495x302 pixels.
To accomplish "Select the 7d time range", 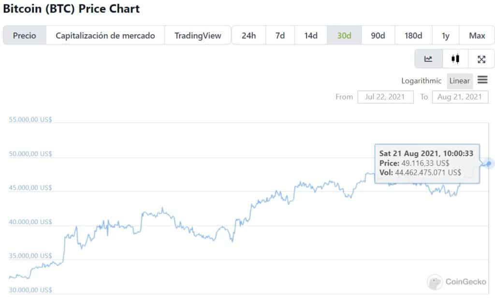I will click(280, 35).
